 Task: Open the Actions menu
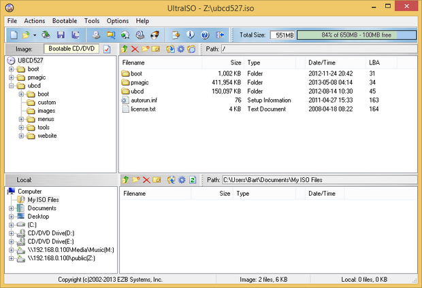(35, 21)
